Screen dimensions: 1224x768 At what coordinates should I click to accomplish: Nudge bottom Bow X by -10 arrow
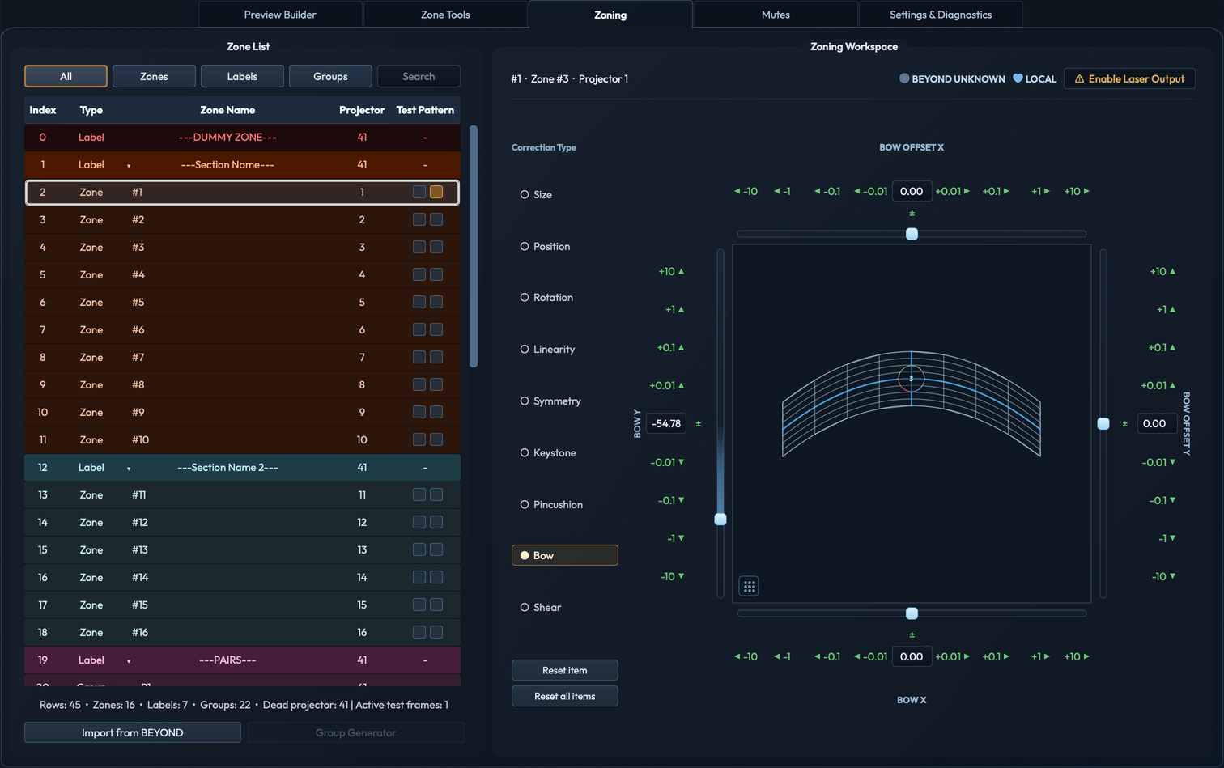[746, 657]
